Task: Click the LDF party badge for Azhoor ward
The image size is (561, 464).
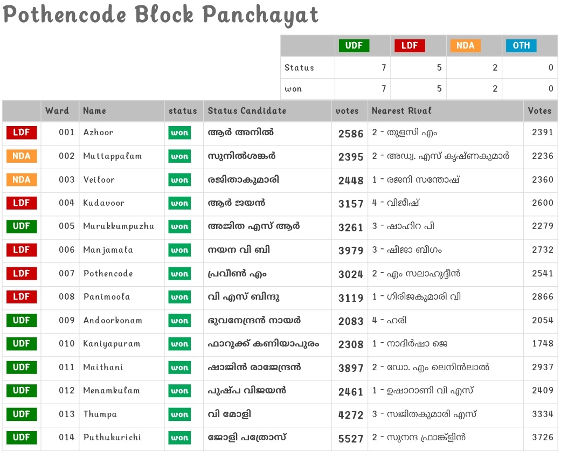Action: (22, 133)
